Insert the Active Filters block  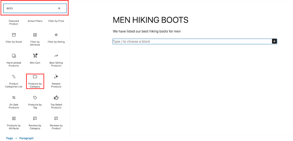point(35,21)
